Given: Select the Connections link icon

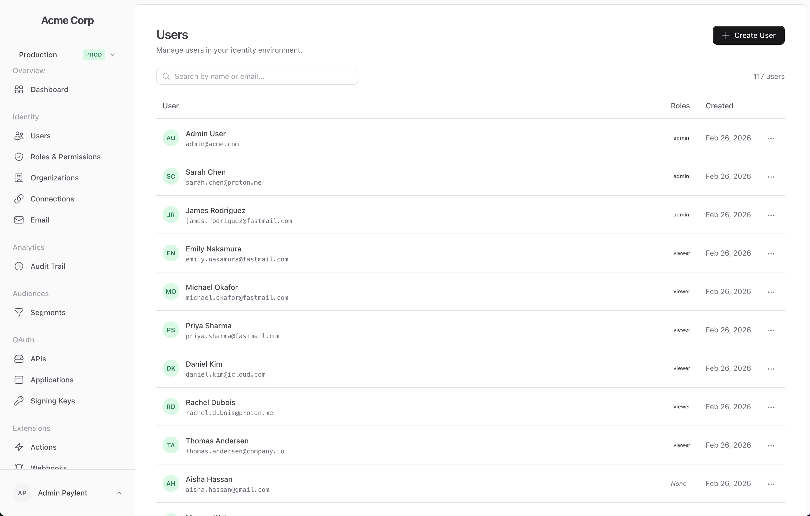Looking at the screenshot, I should click(19, 199).
